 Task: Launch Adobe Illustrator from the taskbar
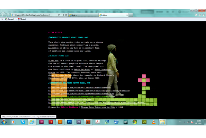[x=60, y=122]
